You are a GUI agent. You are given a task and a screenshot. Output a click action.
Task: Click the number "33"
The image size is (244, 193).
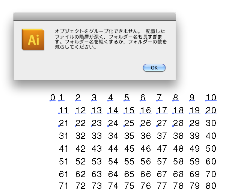96,136
